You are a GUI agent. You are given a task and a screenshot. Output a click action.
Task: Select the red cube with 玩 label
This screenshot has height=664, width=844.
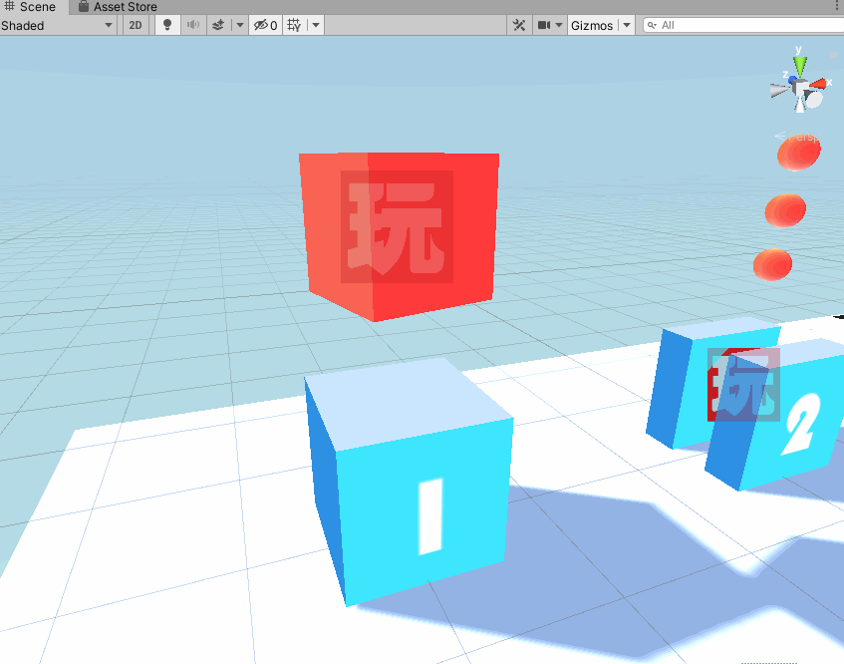click(399, 236)
